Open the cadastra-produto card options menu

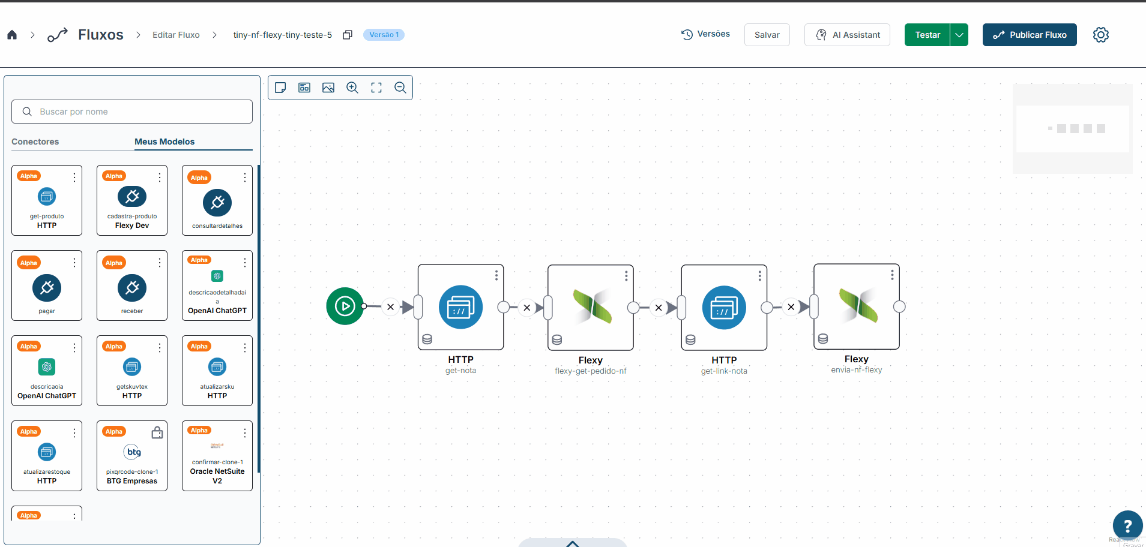160,178
